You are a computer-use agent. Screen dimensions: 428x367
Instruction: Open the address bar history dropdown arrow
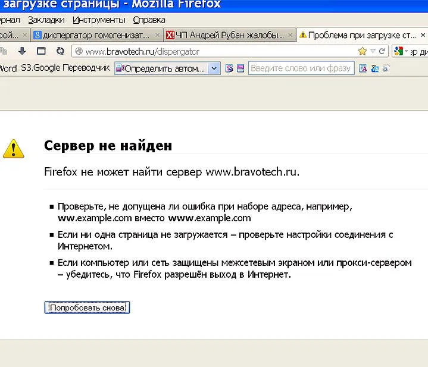point(373,51)
